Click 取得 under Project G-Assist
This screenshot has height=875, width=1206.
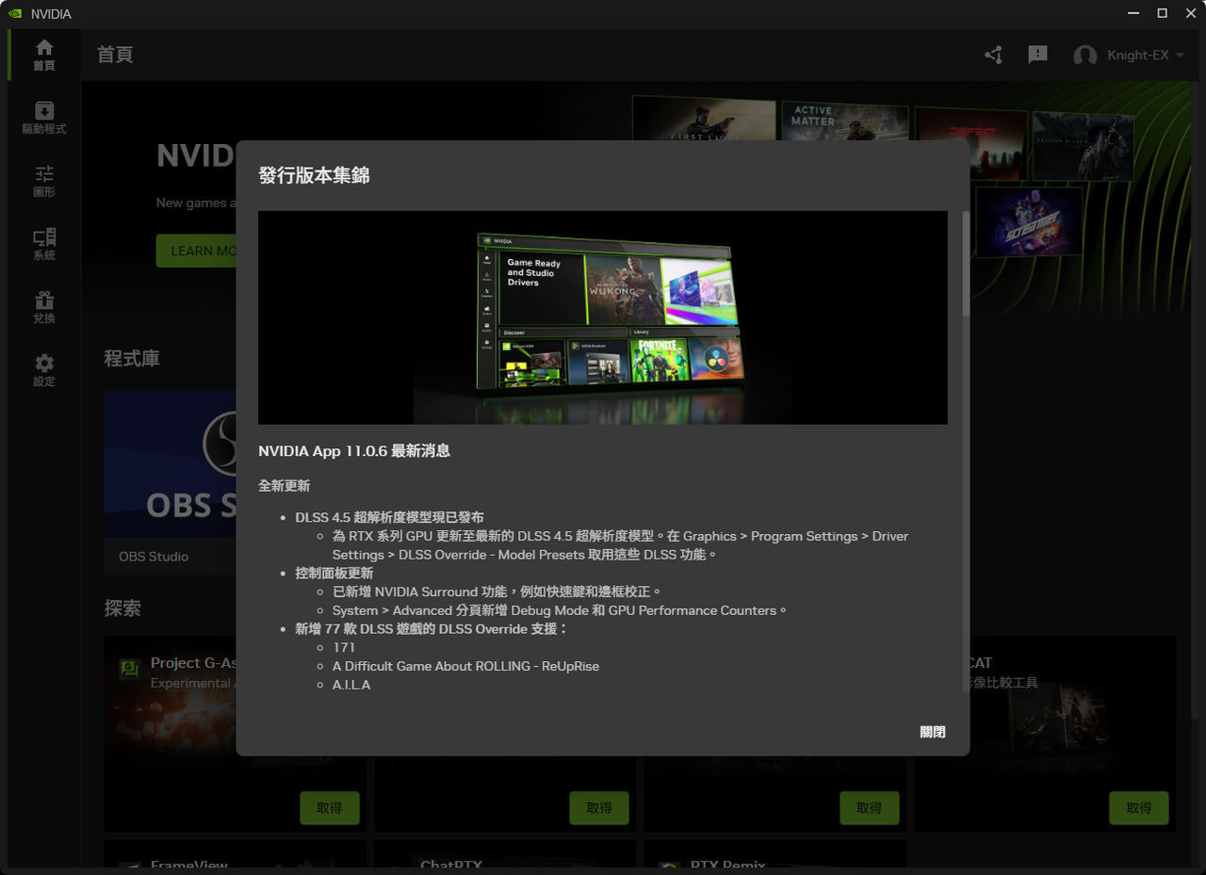click(x=330, y=807)
